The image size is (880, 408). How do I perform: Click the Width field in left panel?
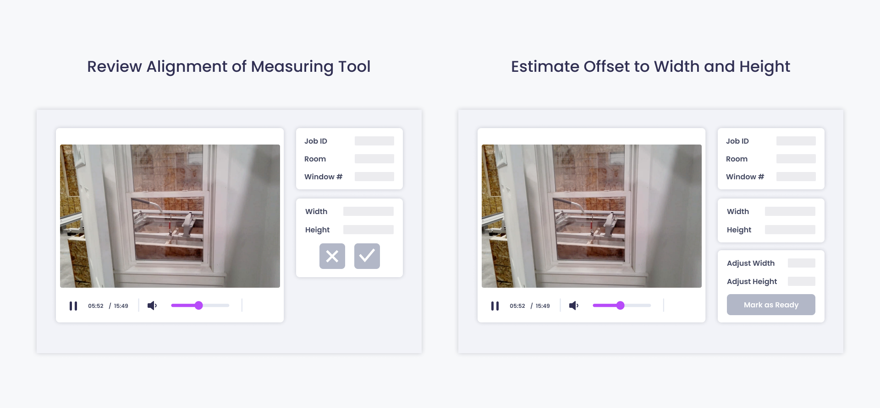368,211
